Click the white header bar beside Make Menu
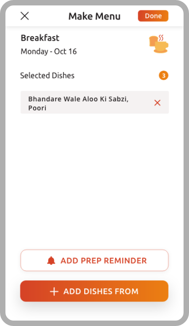 click(49, 16)
